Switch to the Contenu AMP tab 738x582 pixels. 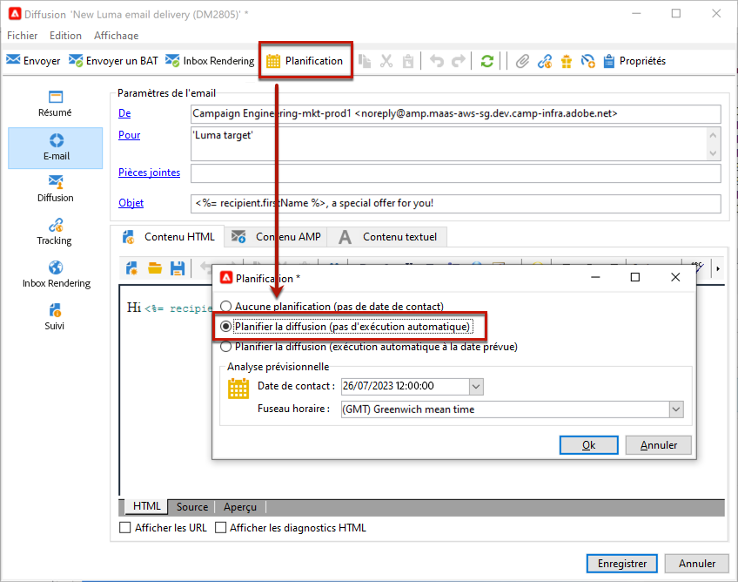(x=276, y=237)
